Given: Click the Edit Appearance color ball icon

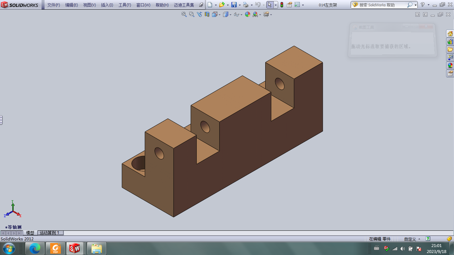Looking at the screenshot, I should pyautogui.click(x=247, y=14).
